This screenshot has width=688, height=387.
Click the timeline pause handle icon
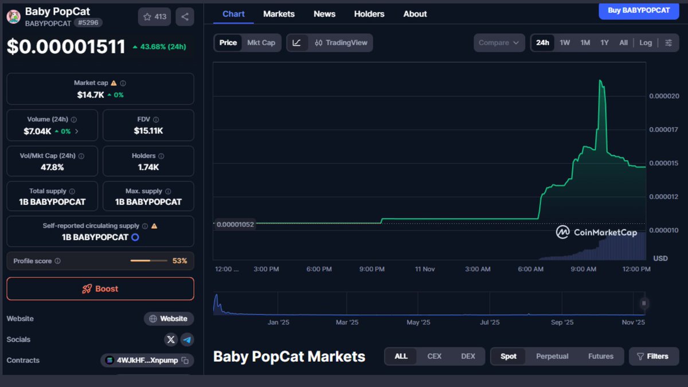pos(644,303)
